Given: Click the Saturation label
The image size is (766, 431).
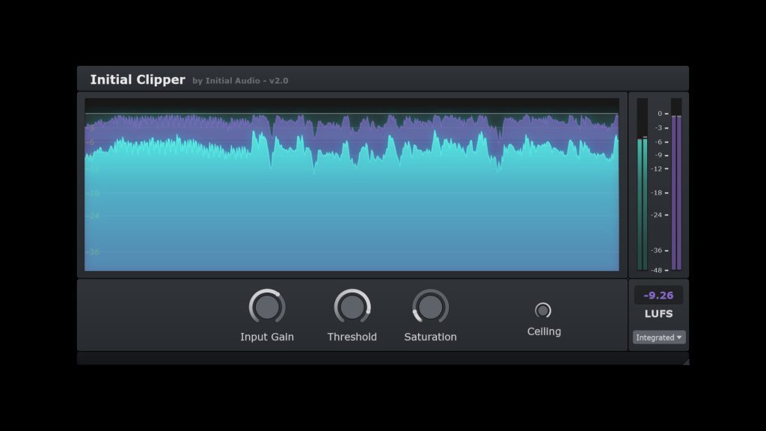Looking at the screenshot, I should point(430,337).
